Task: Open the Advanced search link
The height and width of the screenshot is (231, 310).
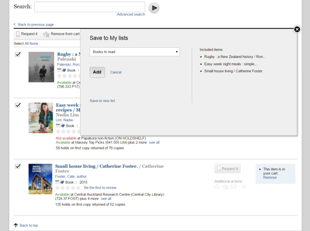Action: 131,15
